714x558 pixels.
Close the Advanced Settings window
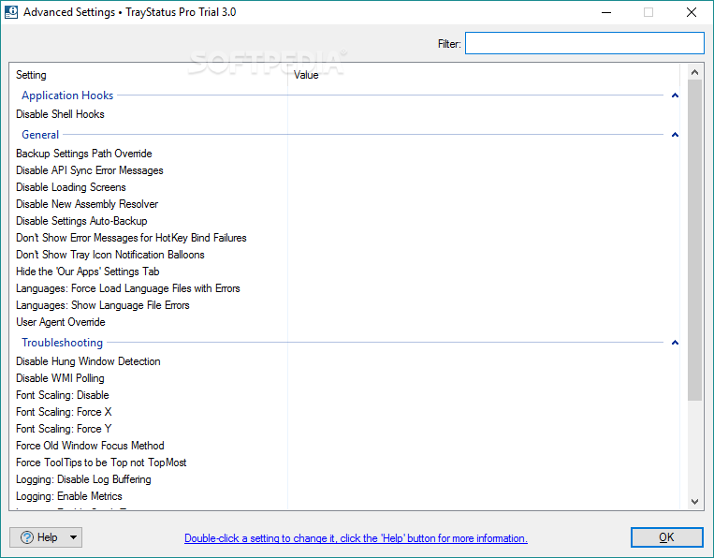click(x=692, y=12)
